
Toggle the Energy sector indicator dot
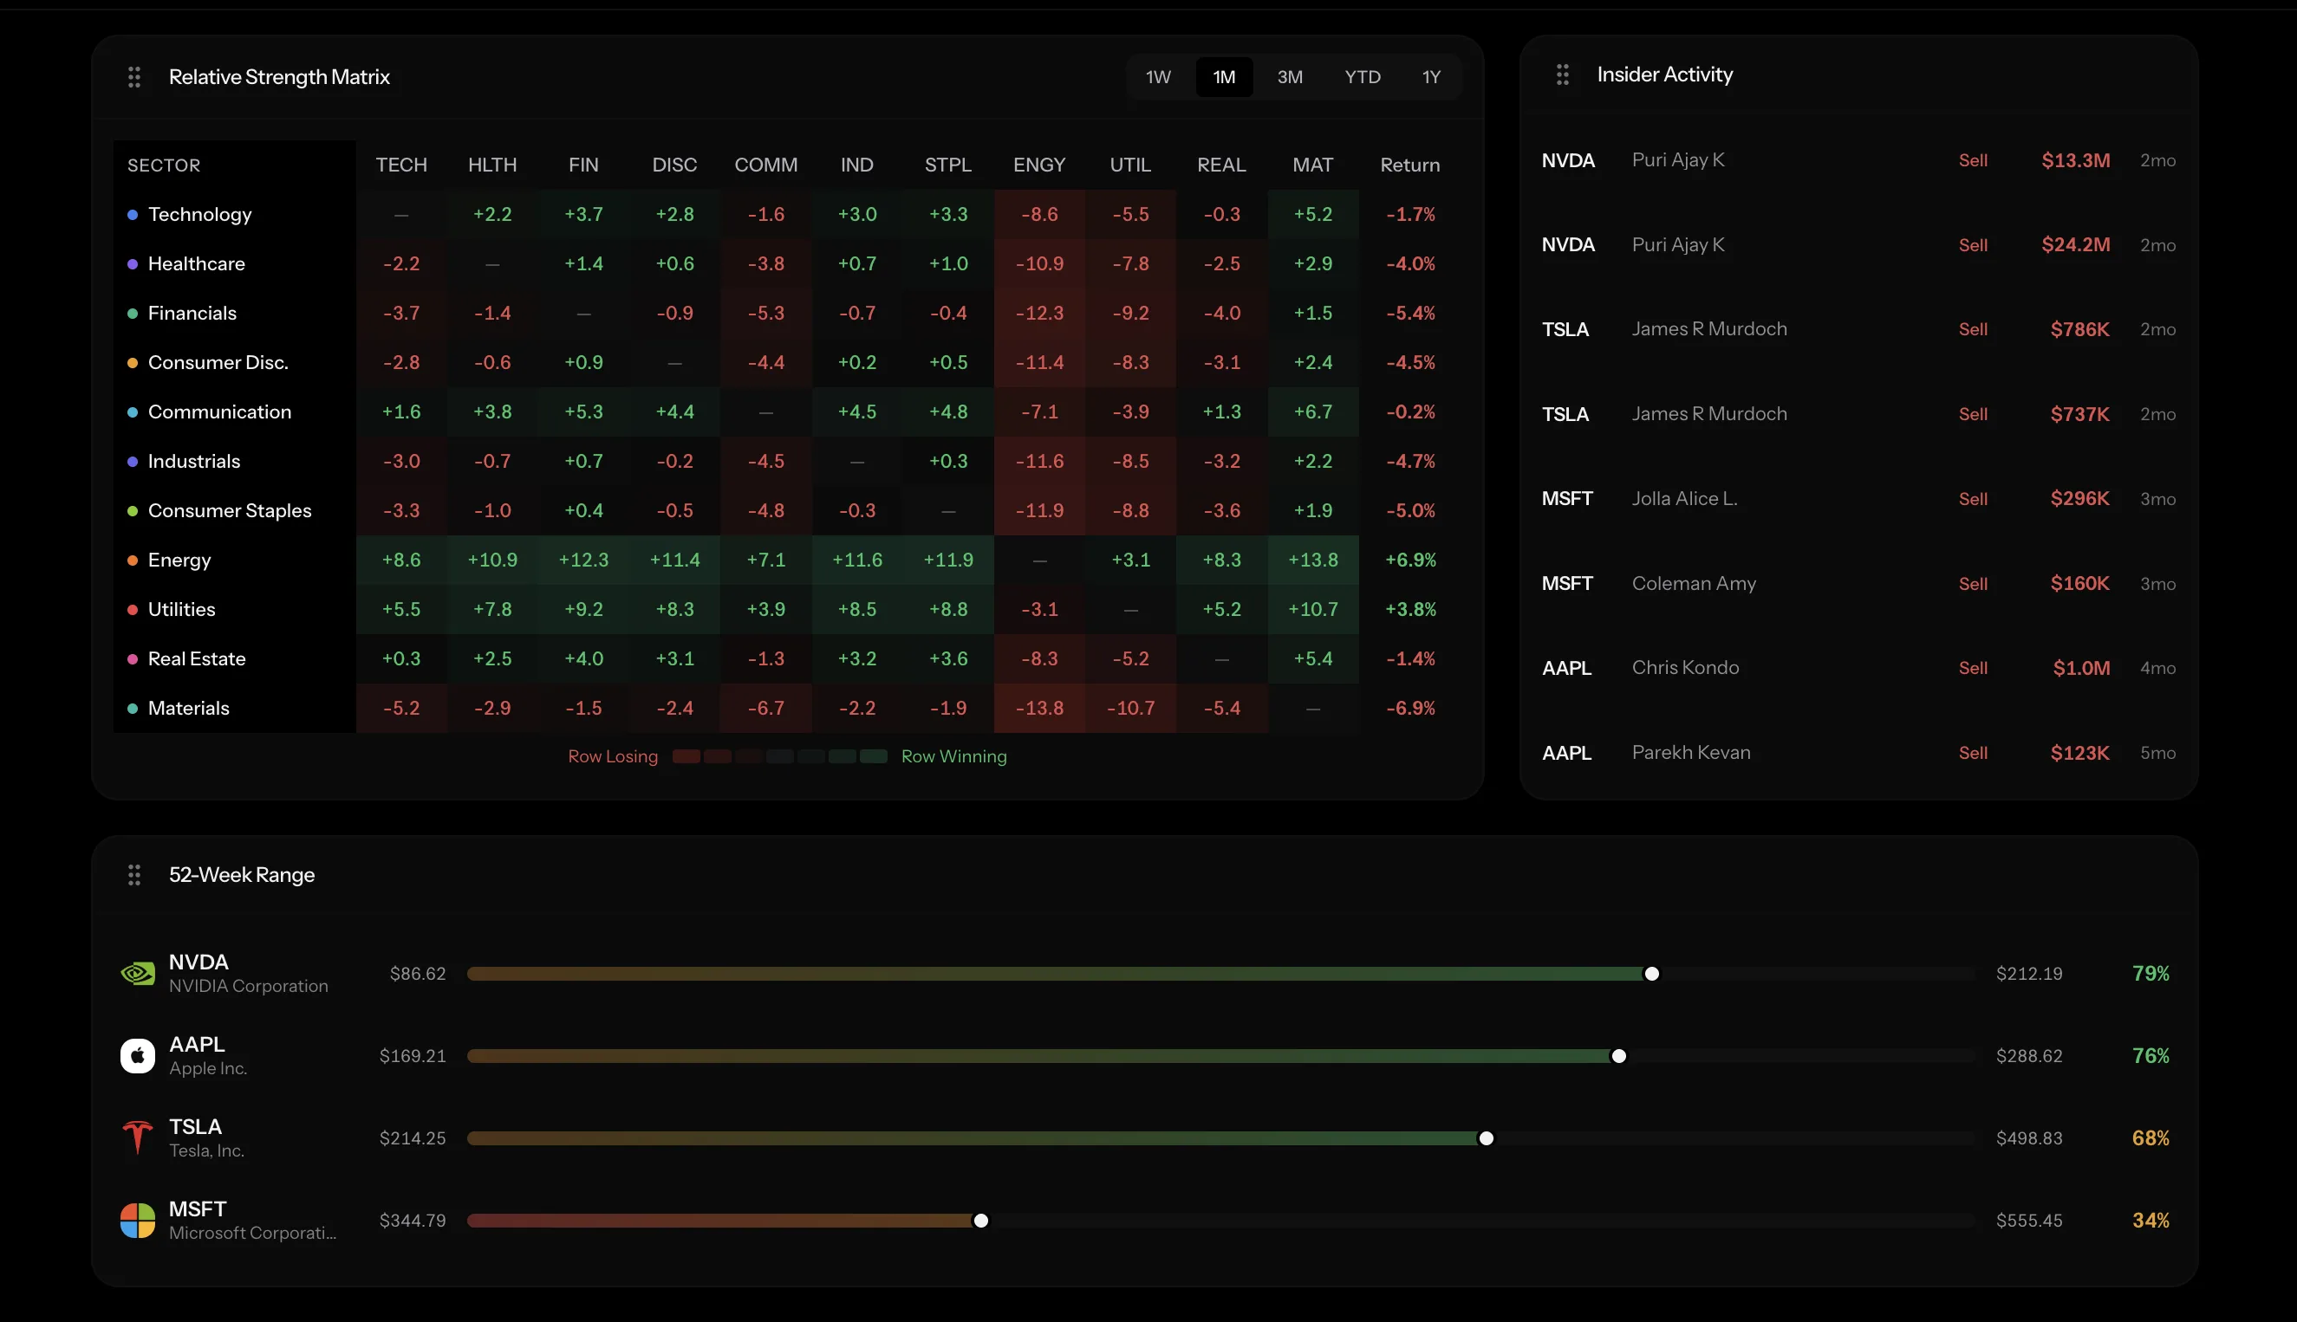(x=132, y=561)
